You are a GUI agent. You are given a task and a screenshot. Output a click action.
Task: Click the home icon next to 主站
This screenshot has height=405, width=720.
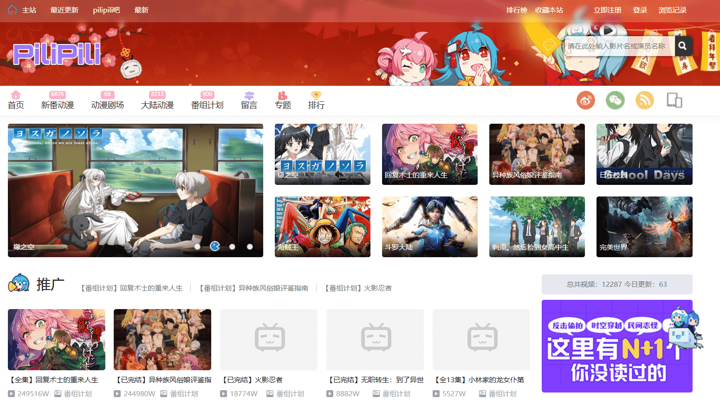click(13, 10)
